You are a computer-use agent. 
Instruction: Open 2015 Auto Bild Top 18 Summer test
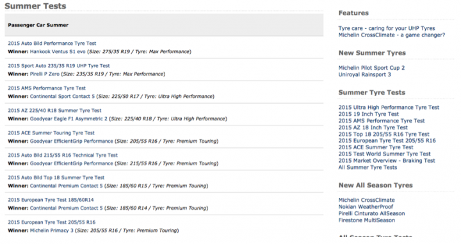pyautogui.click(x=56, y=177)
